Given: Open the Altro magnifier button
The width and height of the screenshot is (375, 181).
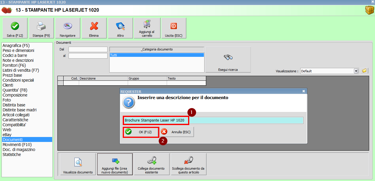Looking at the screenshot, I should click(x=120, y=28).
